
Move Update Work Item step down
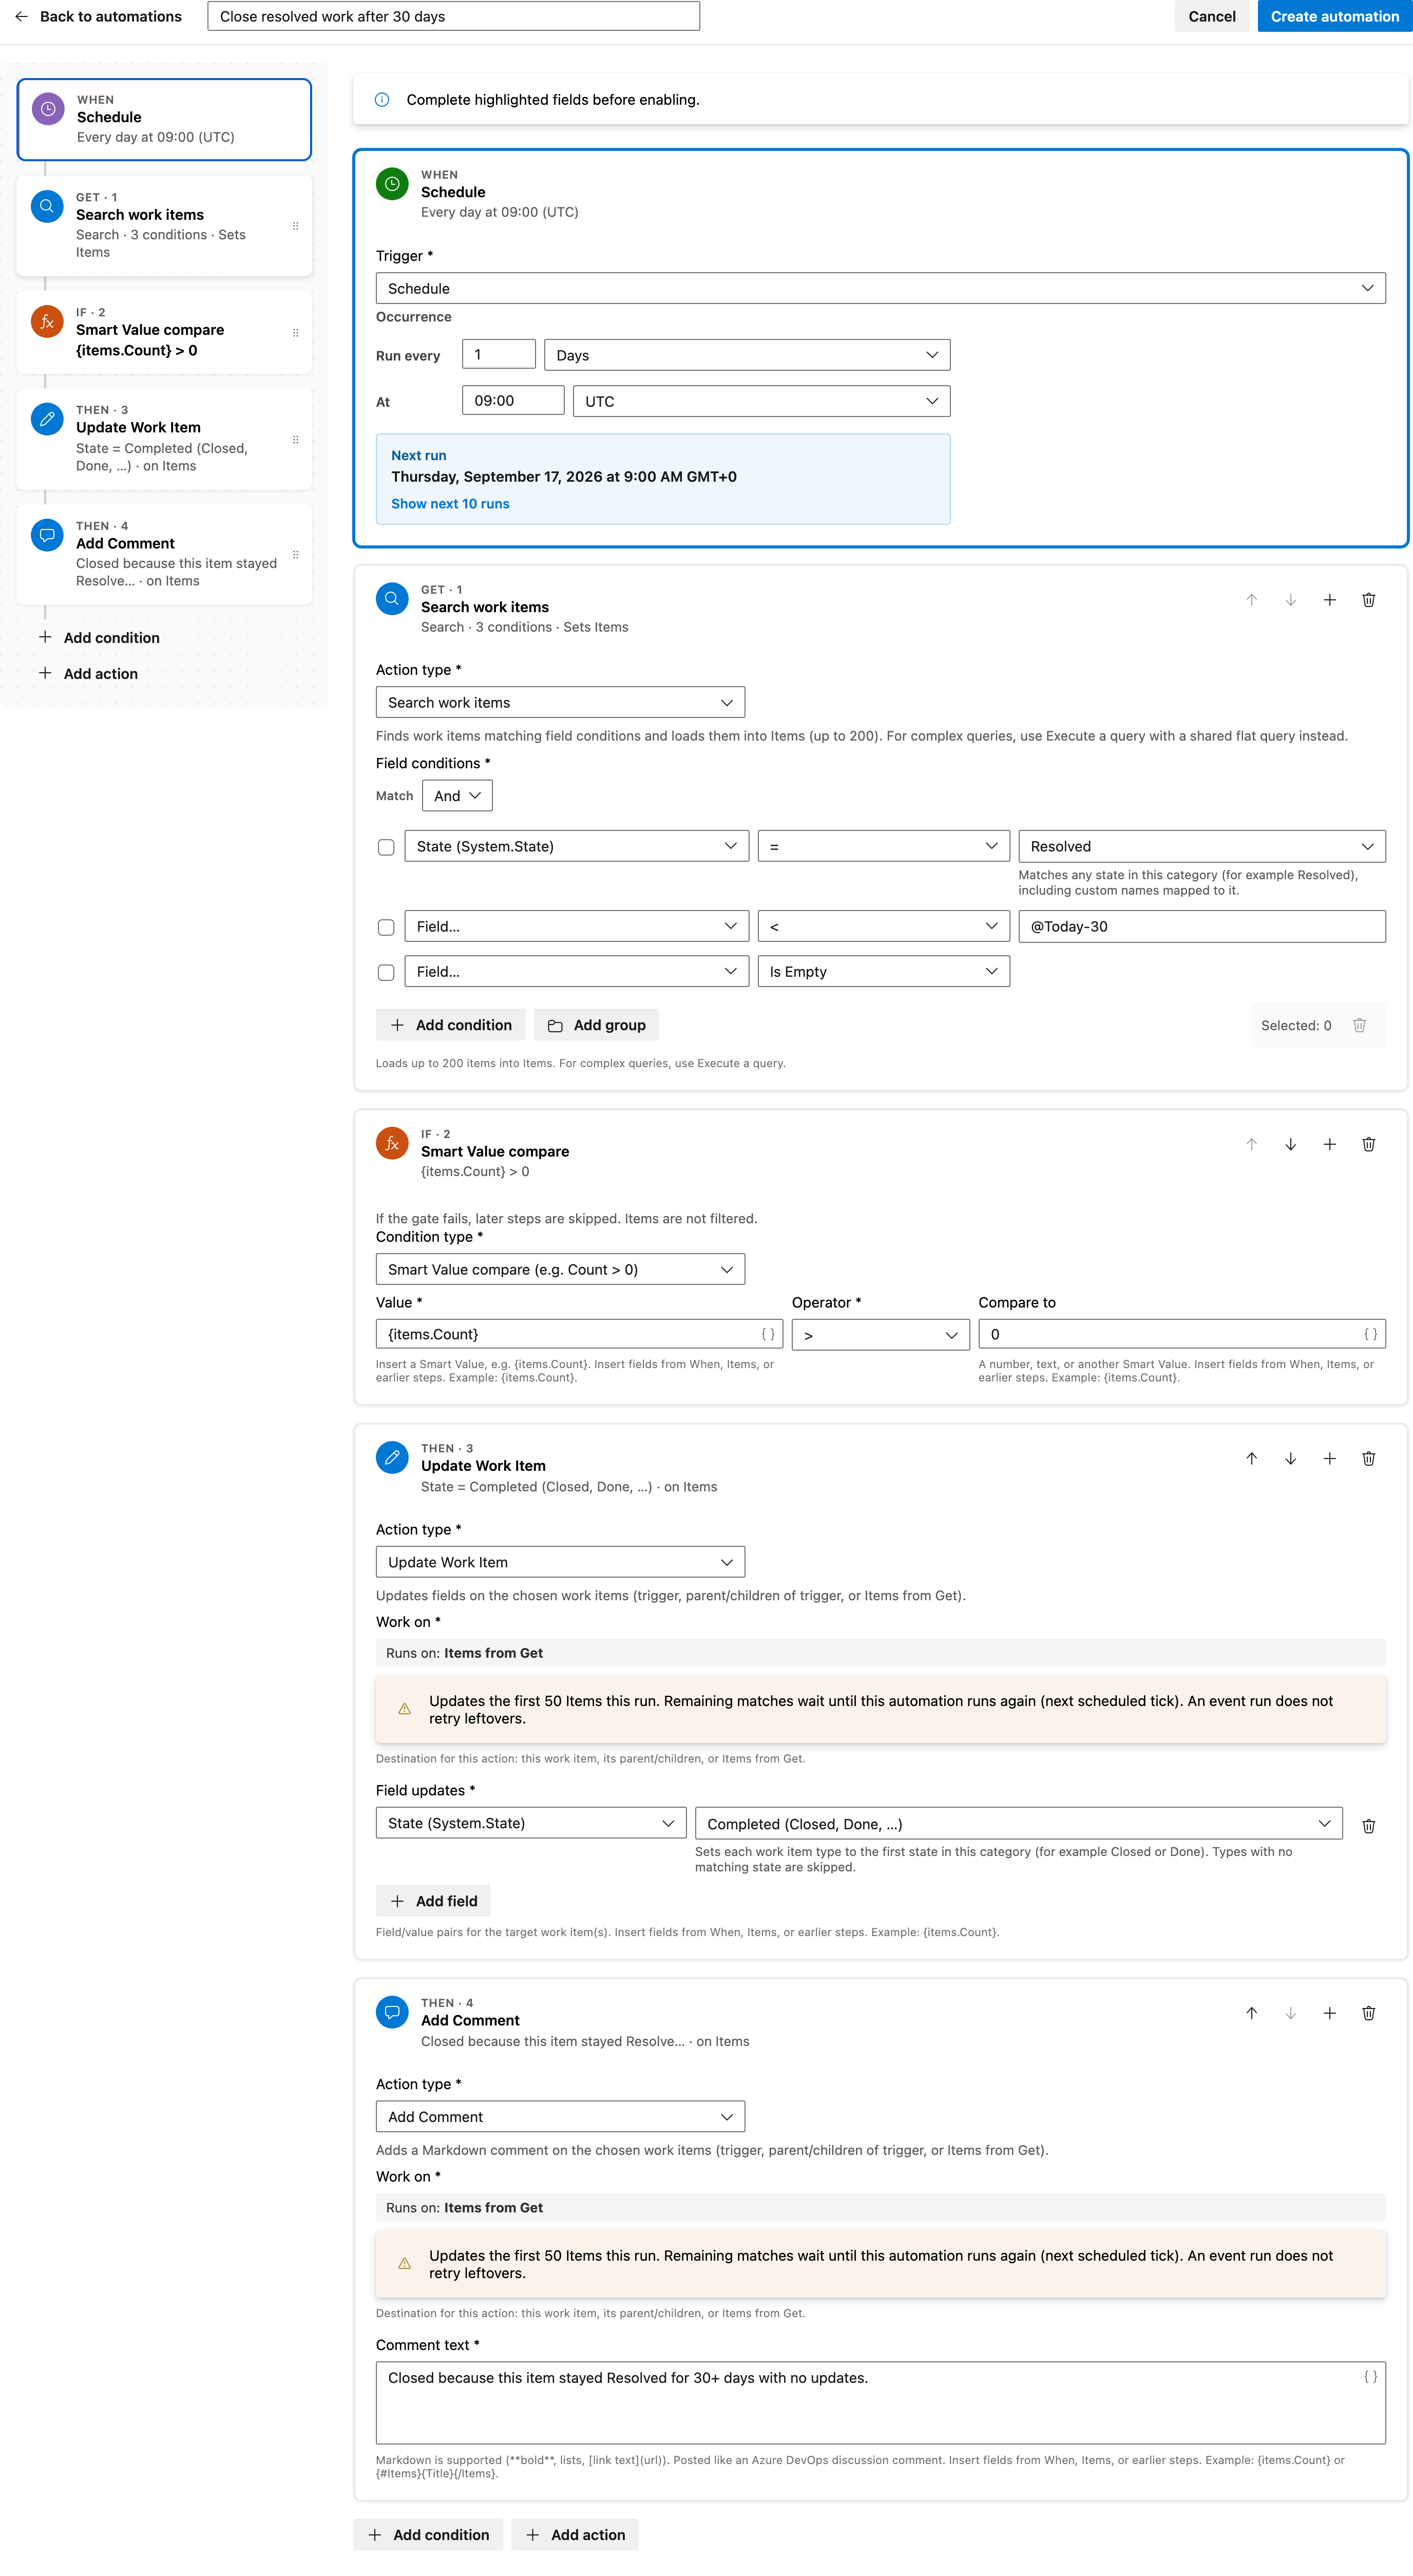[1290, 1459]
